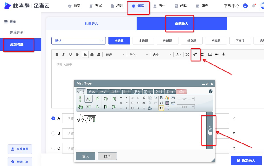Insert a superscript template
The image size is (264, 166).
click(x=98, y=99)
